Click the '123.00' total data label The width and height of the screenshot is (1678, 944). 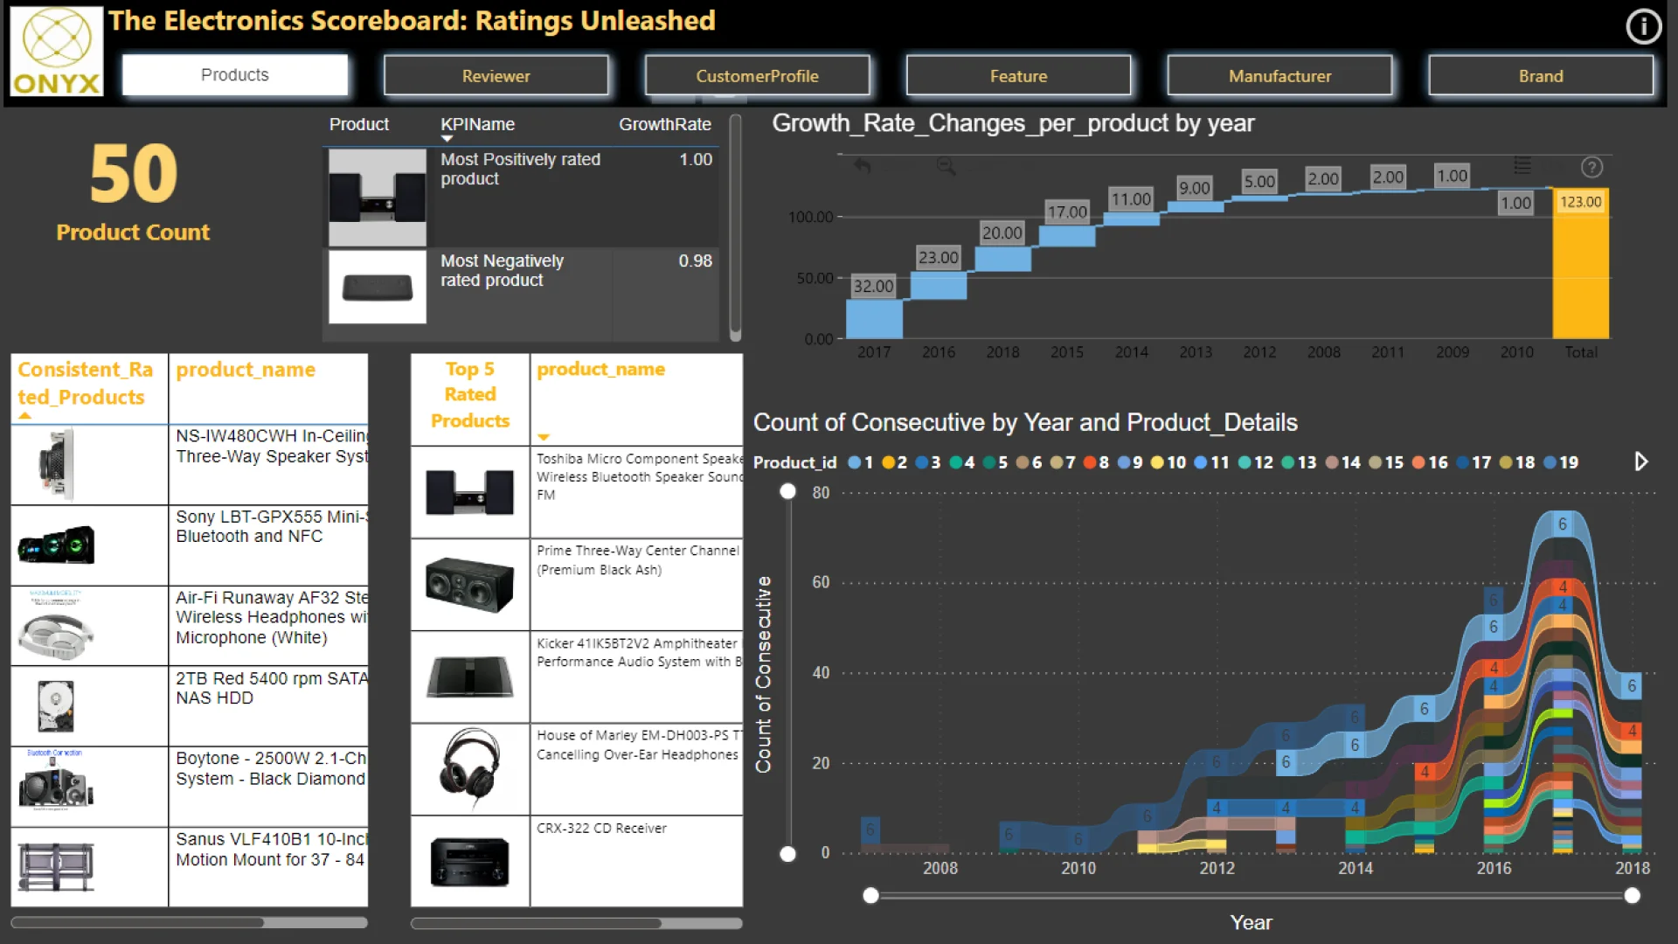[1581, 202]
